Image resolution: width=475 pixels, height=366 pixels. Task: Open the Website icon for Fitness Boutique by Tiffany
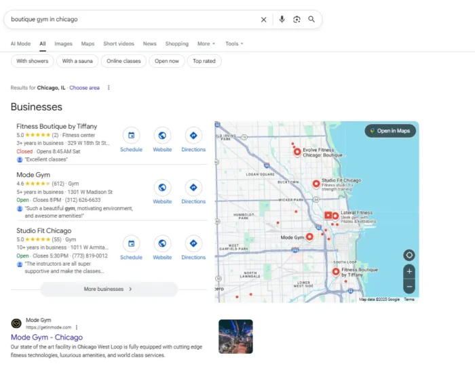[162, 136]
